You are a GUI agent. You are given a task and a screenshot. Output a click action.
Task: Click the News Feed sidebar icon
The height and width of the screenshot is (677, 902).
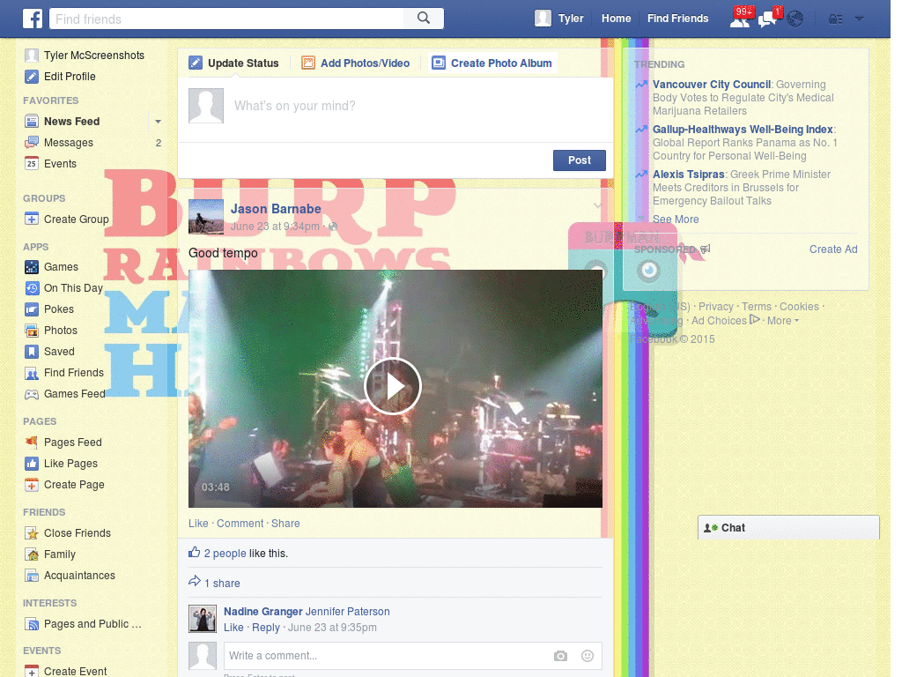click(x=32, y=122)
